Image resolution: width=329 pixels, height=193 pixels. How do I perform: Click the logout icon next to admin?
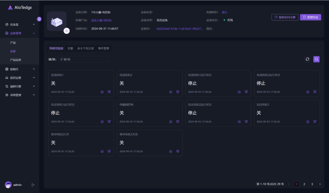coord(33,185)
